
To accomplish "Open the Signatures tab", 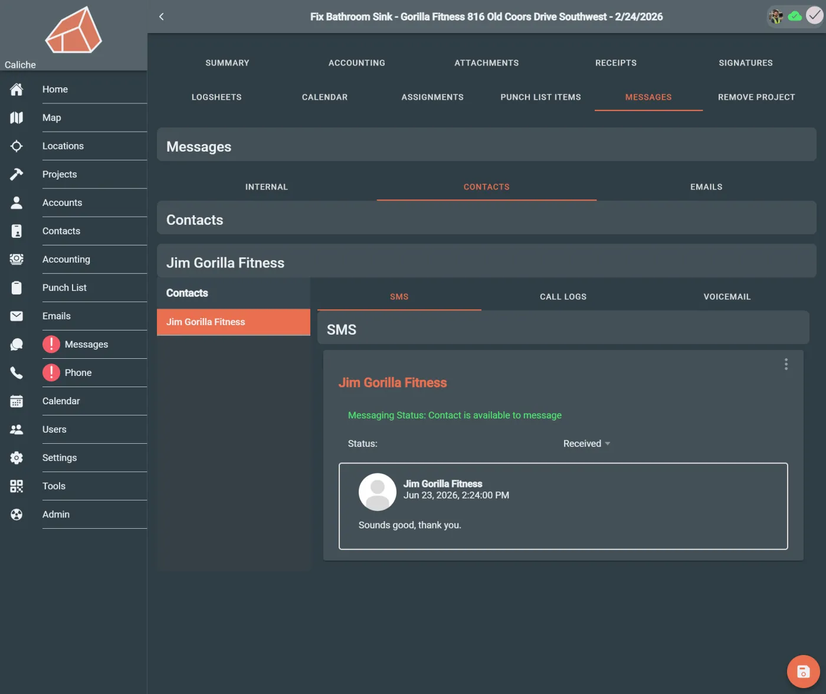I will [x=746, y=63].
